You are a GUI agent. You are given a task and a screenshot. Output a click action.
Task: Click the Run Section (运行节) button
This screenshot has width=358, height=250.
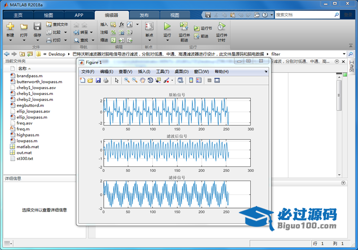[x=203, y=28]
